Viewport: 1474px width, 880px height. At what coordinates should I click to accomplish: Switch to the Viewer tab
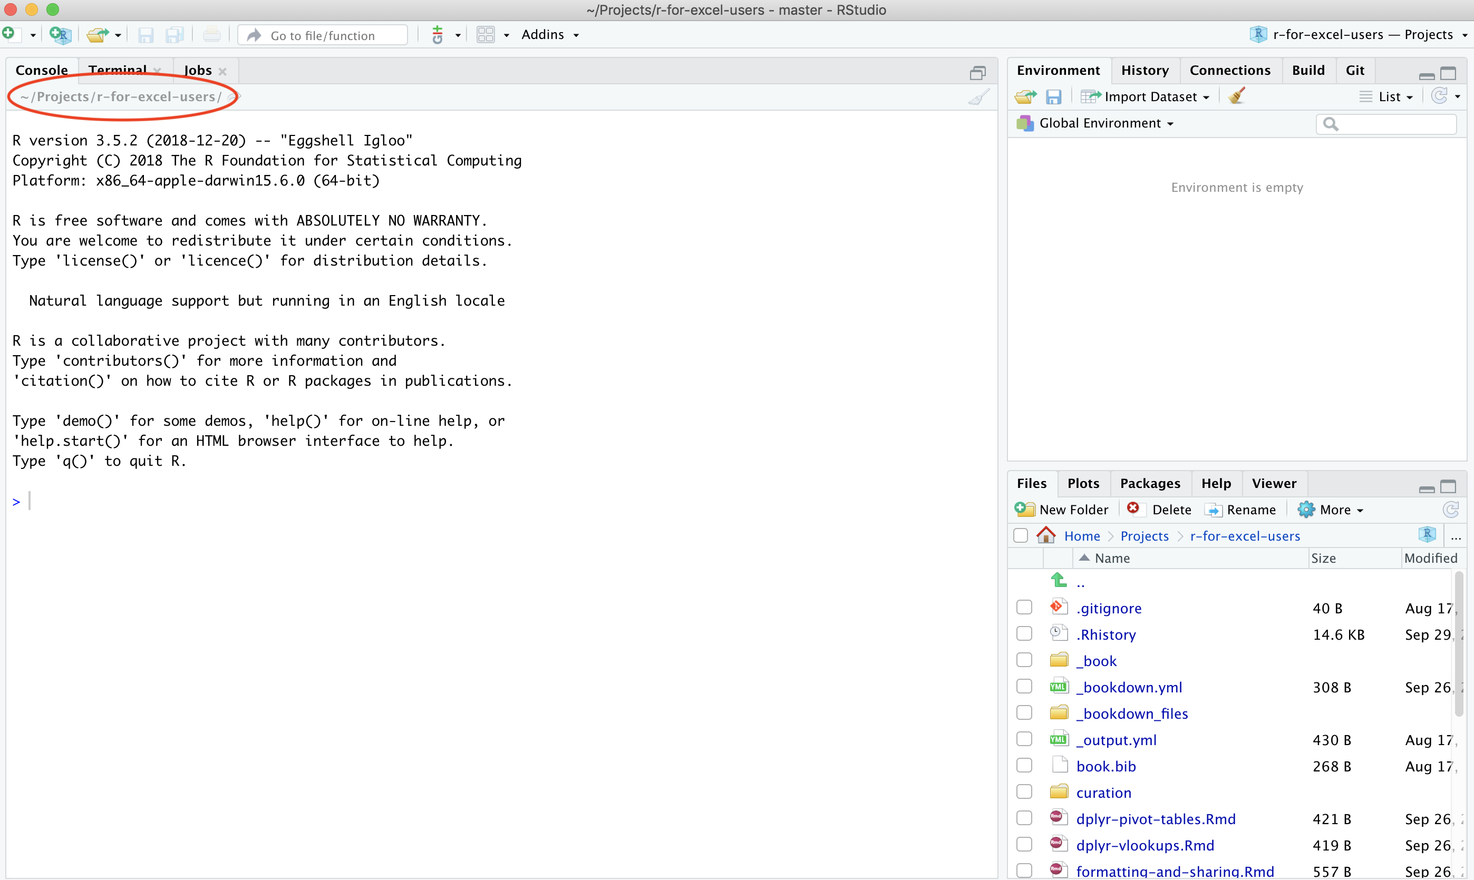pyautogui.click(x=1274, y=484)
